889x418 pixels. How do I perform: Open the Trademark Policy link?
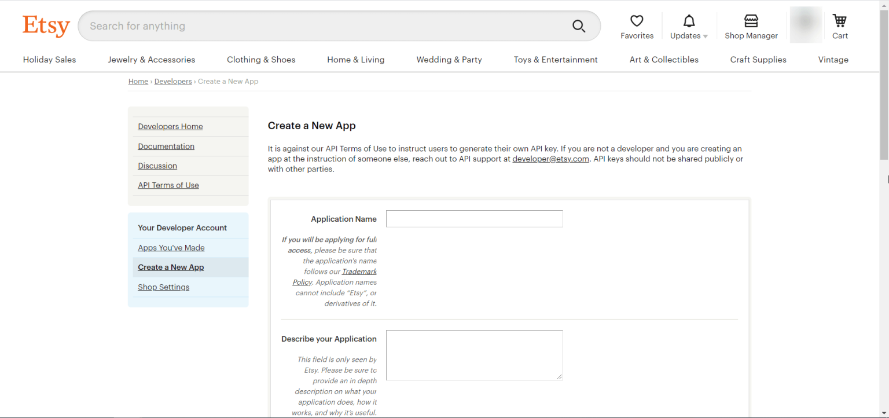[x=359, y=272]
